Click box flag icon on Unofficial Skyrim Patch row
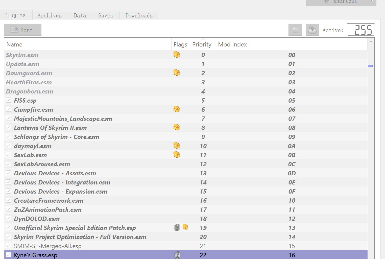This screenshot has height=259, width=385. pyautogui.click(x=185, y=227)
